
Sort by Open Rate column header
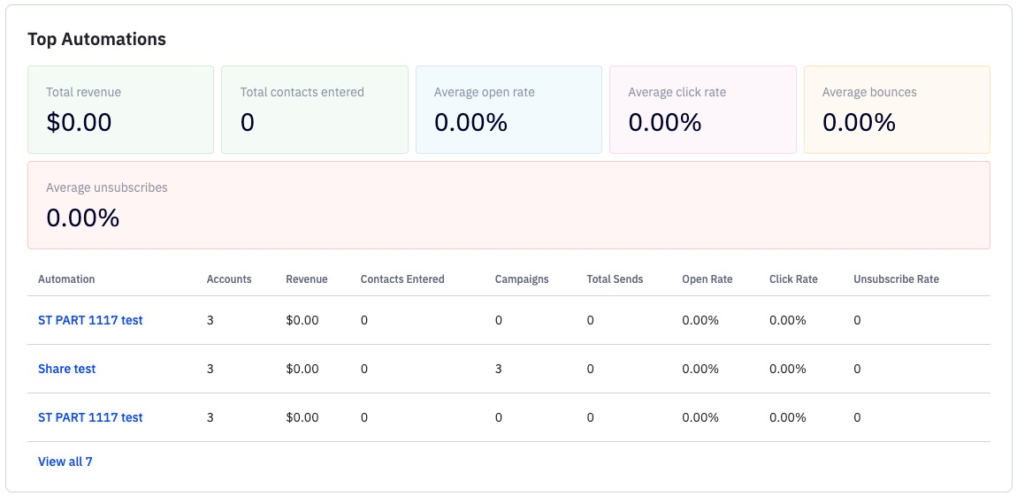(x=707, y=279)
